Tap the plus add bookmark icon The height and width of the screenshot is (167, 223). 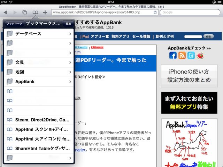pyautogui.click(x=45, y=13)
